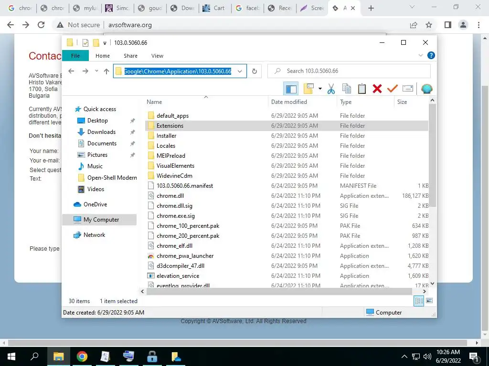Open OneDrive in navigation pane
489x366 pixels.
[x=95, y=204]
